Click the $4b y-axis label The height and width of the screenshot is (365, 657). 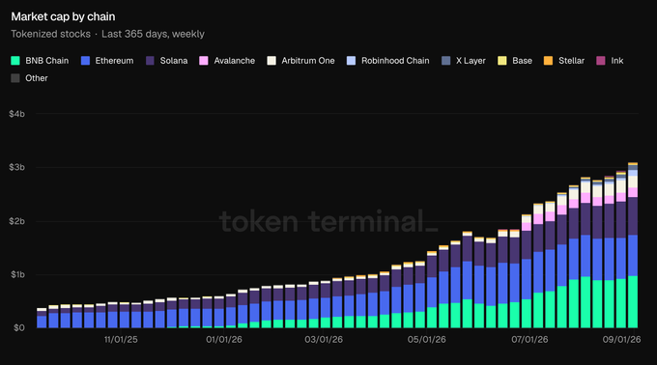(16, 114)
